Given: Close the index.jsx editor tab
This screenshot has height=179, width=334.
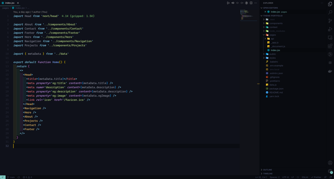Looking at the screenshot, I should 18,3.
